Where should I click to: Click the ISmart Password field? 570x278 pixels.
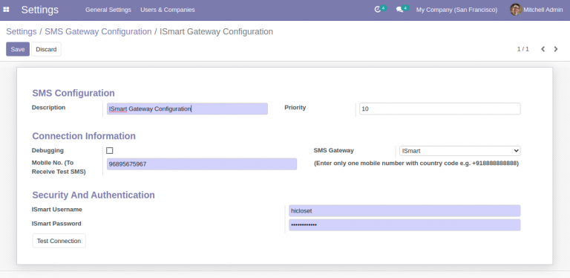[404, 225]
